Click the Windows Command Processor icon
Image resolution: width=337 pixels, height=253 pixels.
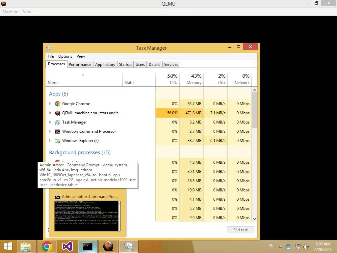pos(57,131)
